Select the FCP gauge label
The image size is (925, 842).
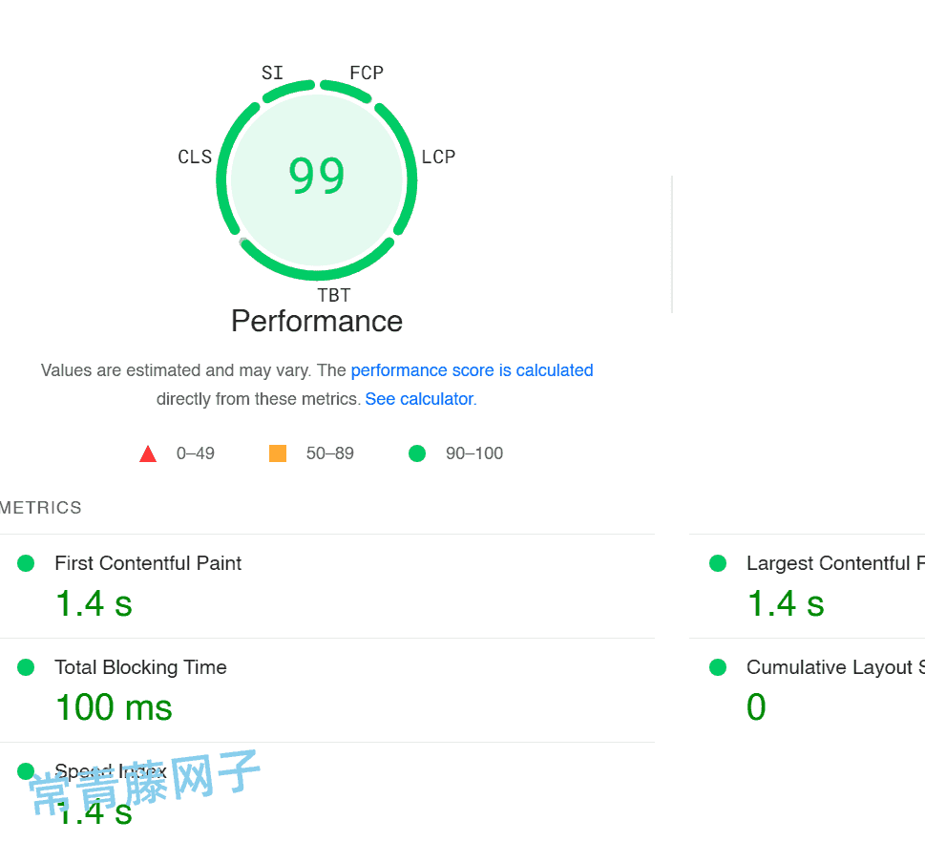[367, 74]
